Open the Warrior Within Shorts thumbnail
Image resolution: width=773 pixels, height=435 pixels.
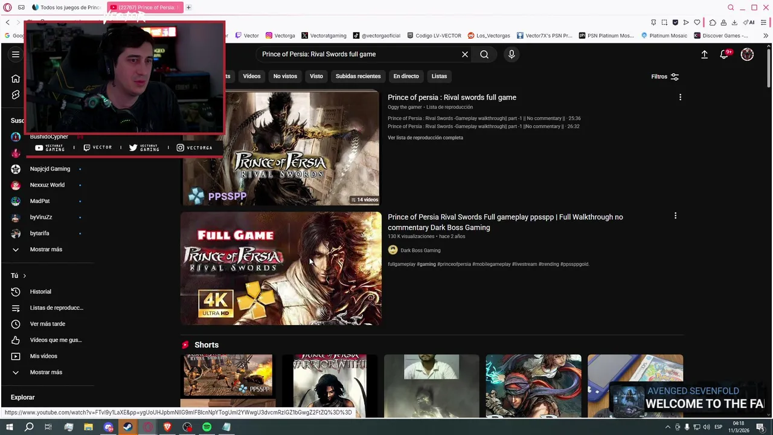coord(330,385)
